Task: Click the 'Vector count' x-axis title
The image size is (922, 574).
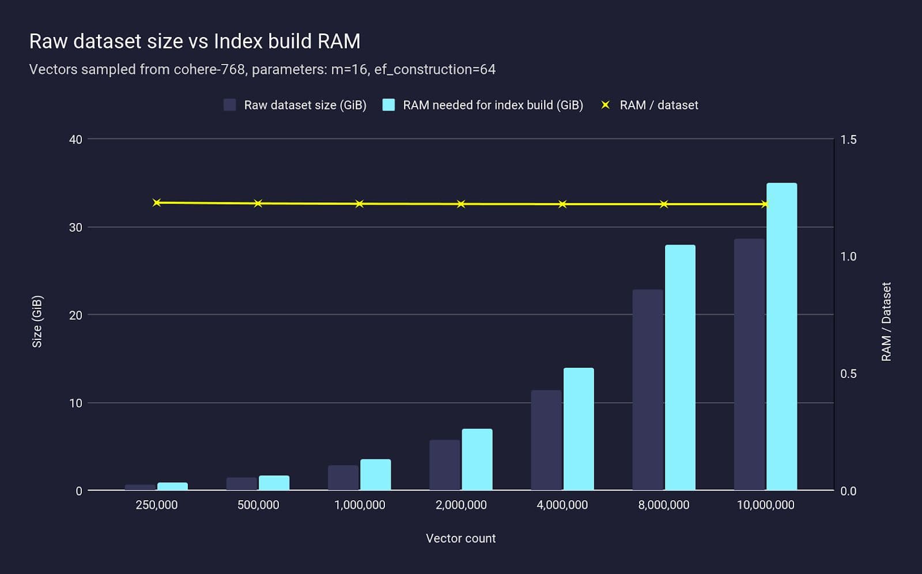Action: [460, 538]
